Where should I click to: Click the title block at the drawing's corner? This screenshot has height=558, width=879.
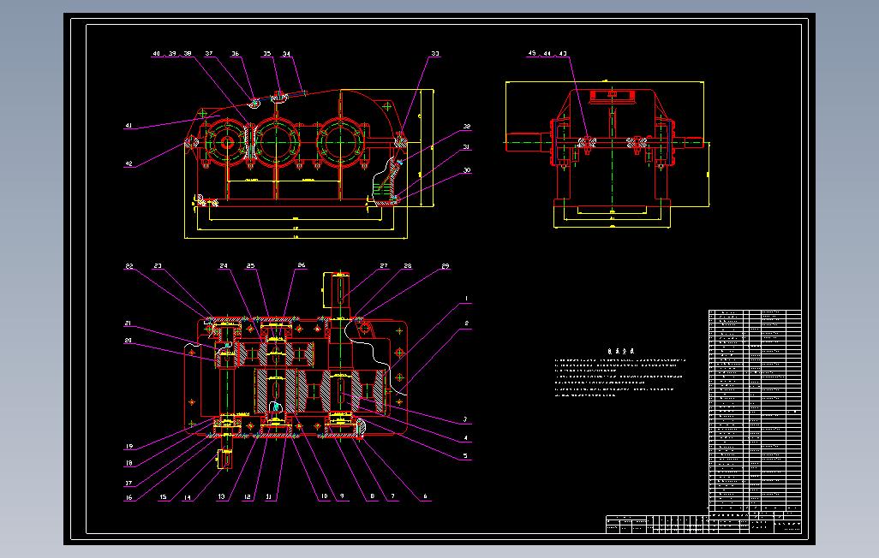(x=703, y=525)
